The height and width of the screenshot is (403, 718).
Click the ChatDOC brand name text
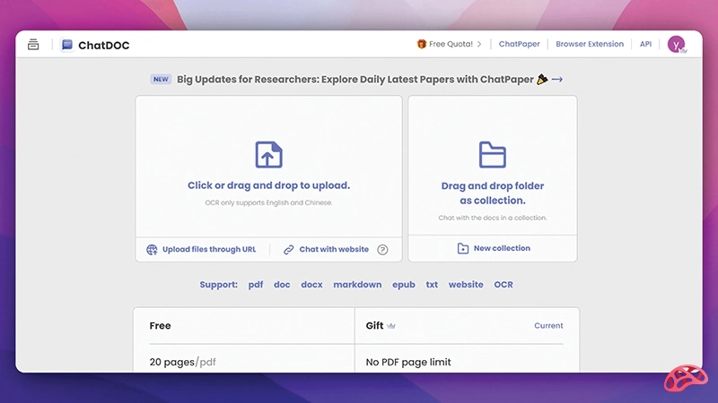pos(104,46)
